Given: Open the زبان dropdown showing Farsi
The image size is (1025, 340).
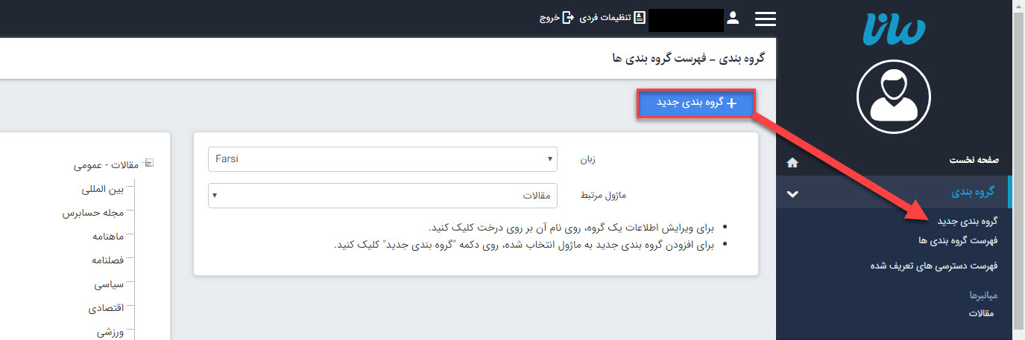Looking at the screenshot, I should 382,158.
